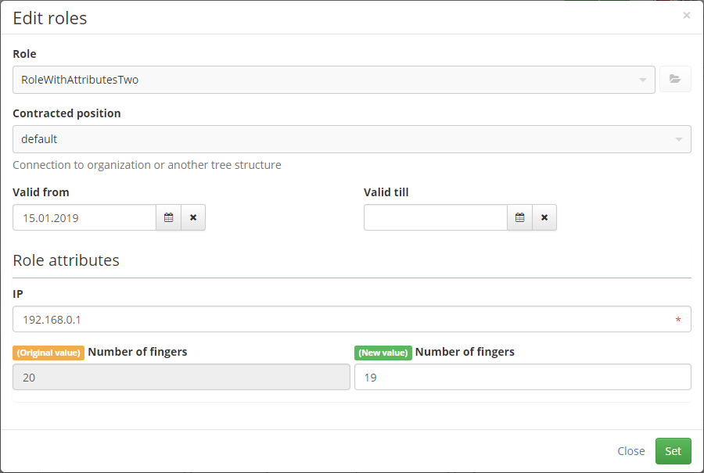This screenshot has width=704, height=473.
Task: Clear the Valid till date
Action: (544, 217)
